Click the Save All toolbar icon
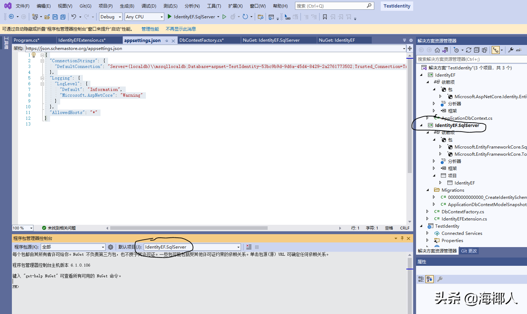527x314 pixels. click(x=63, y=17)
